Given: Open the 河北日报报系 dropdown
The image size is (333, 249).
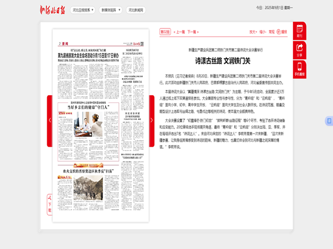Looking at the screenshot, I should [x=83, y=10].
